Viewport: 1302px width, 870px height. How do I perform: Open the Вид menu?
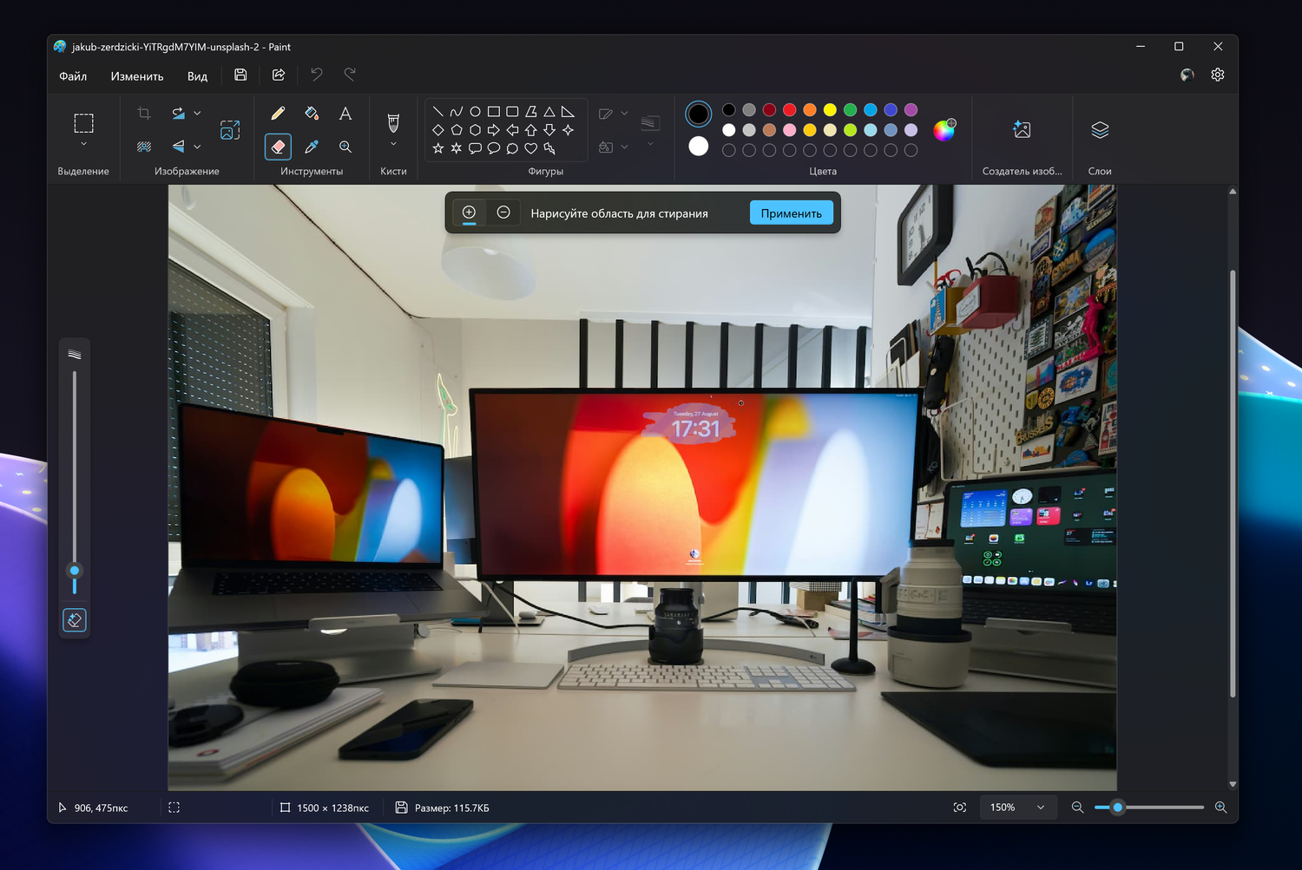[197, 76]
